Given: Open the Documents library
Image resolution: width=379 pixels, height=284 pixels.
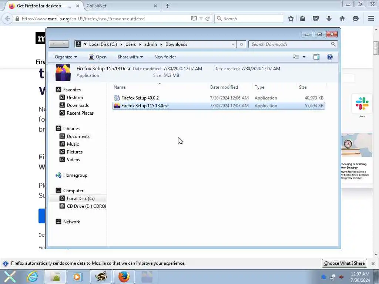Looking at the screenshot, I should pyautogui.click(x=78, y=136).
